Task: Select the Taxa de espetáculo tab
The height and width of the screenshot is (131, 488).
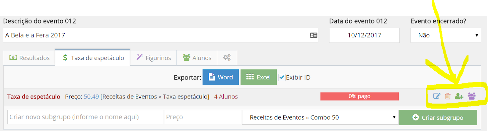Action: pos(93,58)
